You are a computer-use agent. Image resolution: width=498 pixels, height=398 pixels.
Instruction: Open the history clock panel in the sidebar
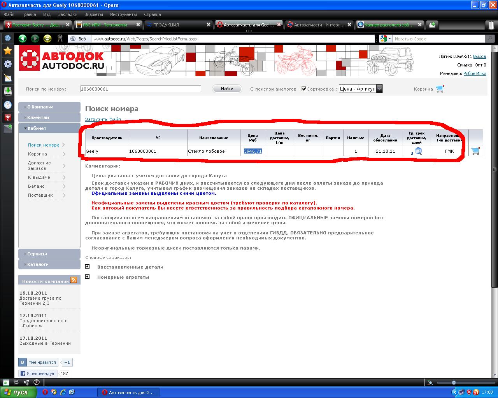coord(7,105)
